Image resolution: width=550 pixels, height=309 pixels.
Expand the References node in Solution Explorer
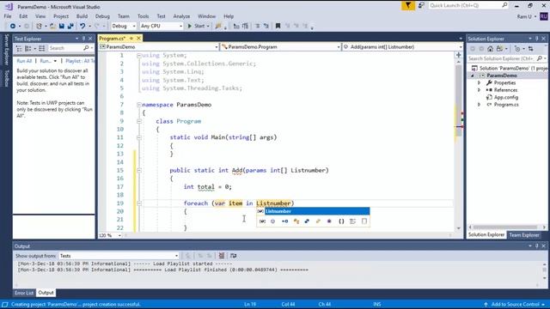click(x=480, y=90)
